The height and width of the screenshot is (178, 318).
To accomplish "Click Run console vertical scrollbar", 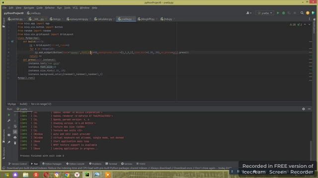I will 311,151.
